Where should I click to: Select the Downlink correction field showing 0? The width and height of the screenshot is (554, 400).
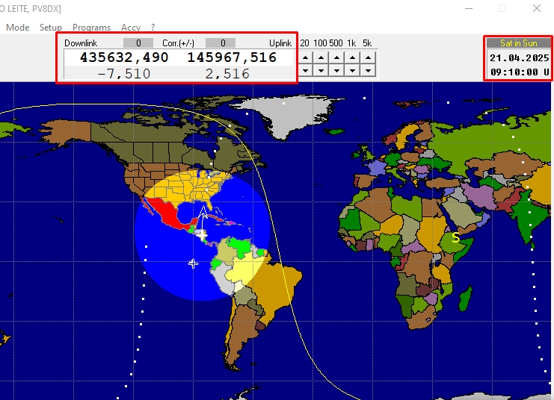point(138,43)
